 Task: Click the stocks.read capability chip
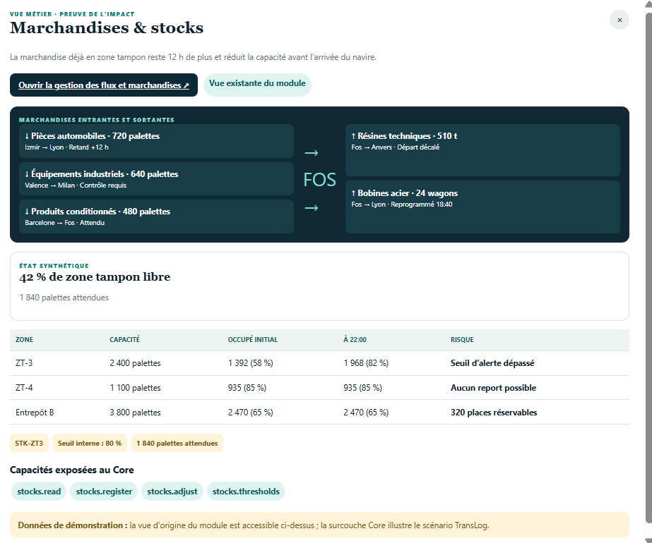pos(39,492)
